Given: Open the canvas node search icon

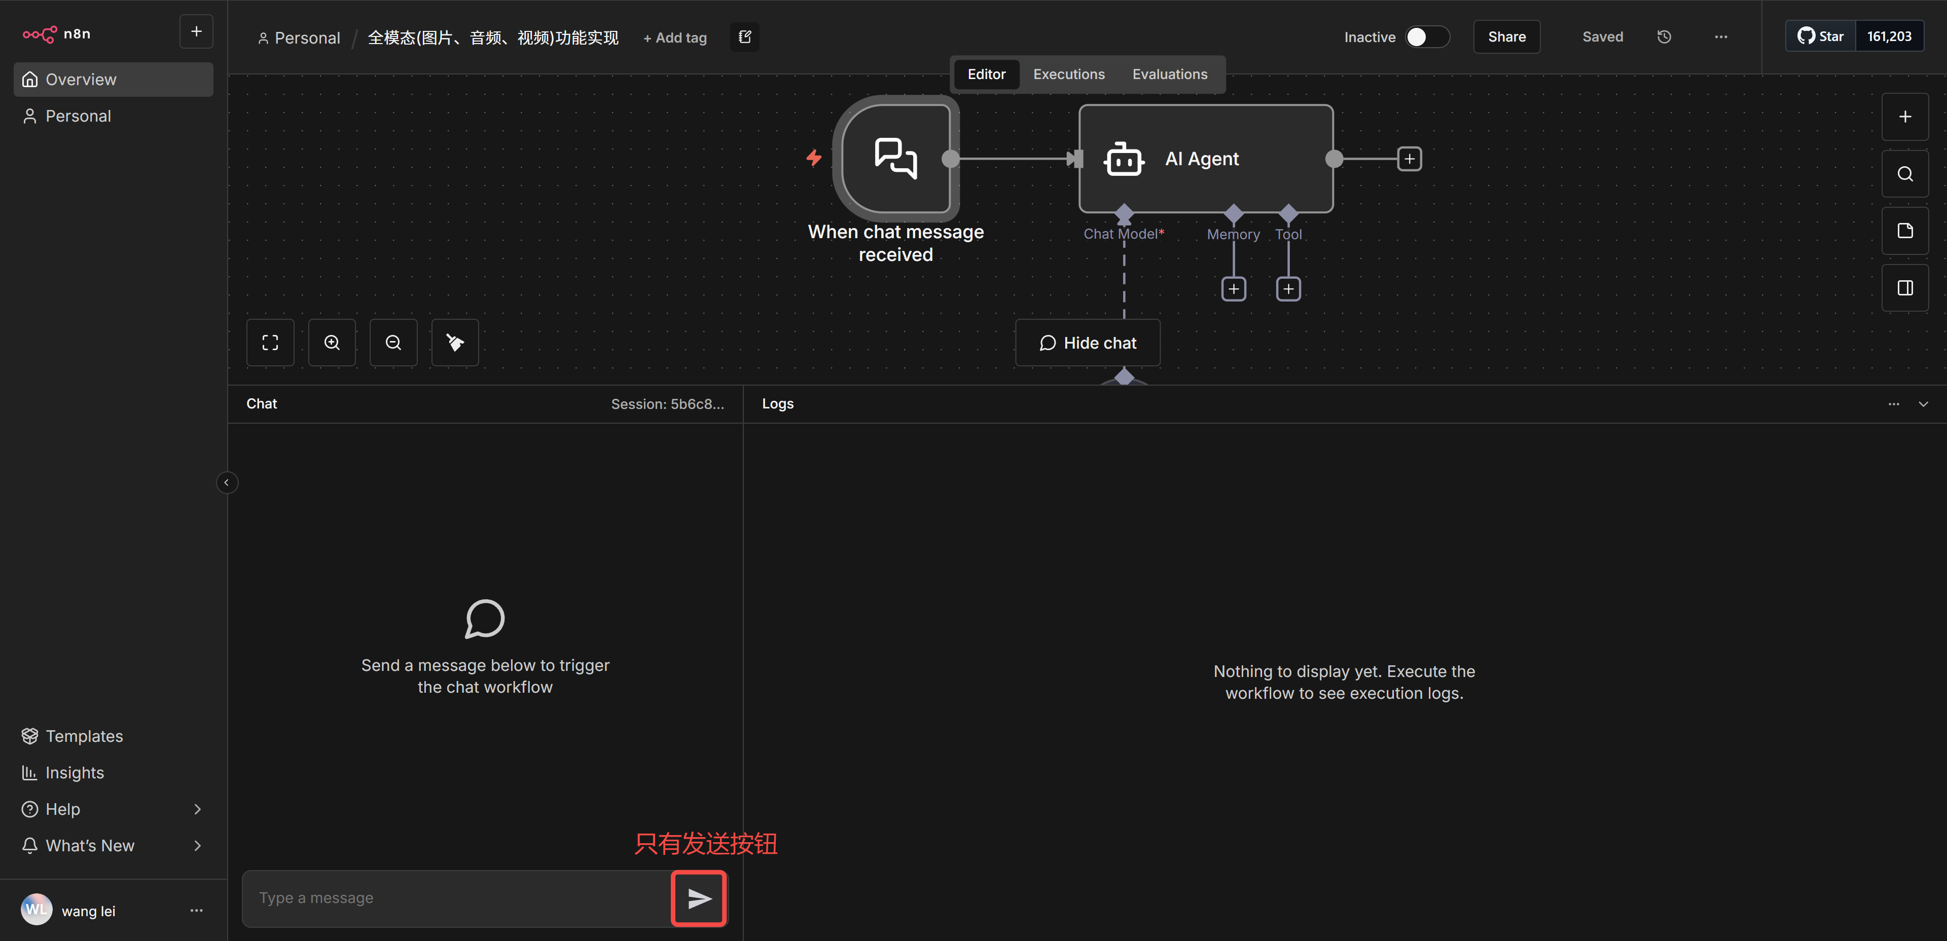Looking at the screenshot, I should click(x=1905, y=174).
